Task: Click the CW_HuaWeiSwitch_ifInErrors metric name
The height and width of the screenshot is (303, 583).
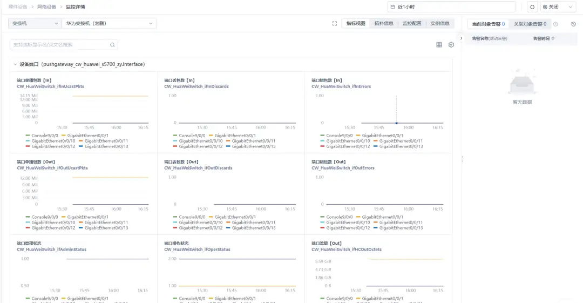Action: pyautogui.click(x=341, y=86)
